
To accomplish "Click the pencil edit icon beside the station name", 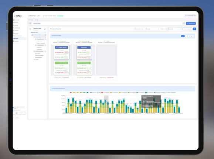I will click(x=45, y=29).
